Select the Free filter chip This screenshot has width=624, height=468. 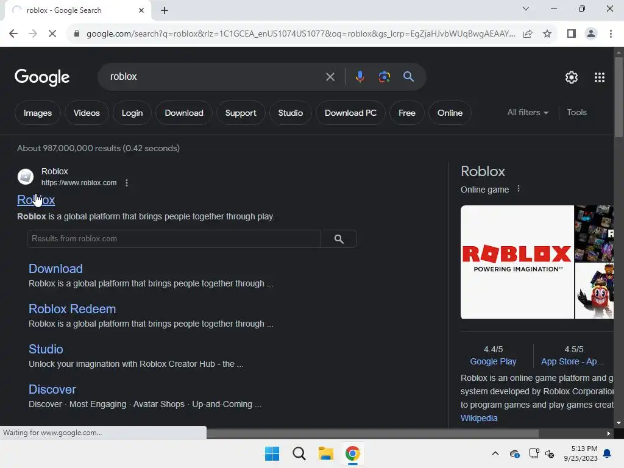(407, 113)
